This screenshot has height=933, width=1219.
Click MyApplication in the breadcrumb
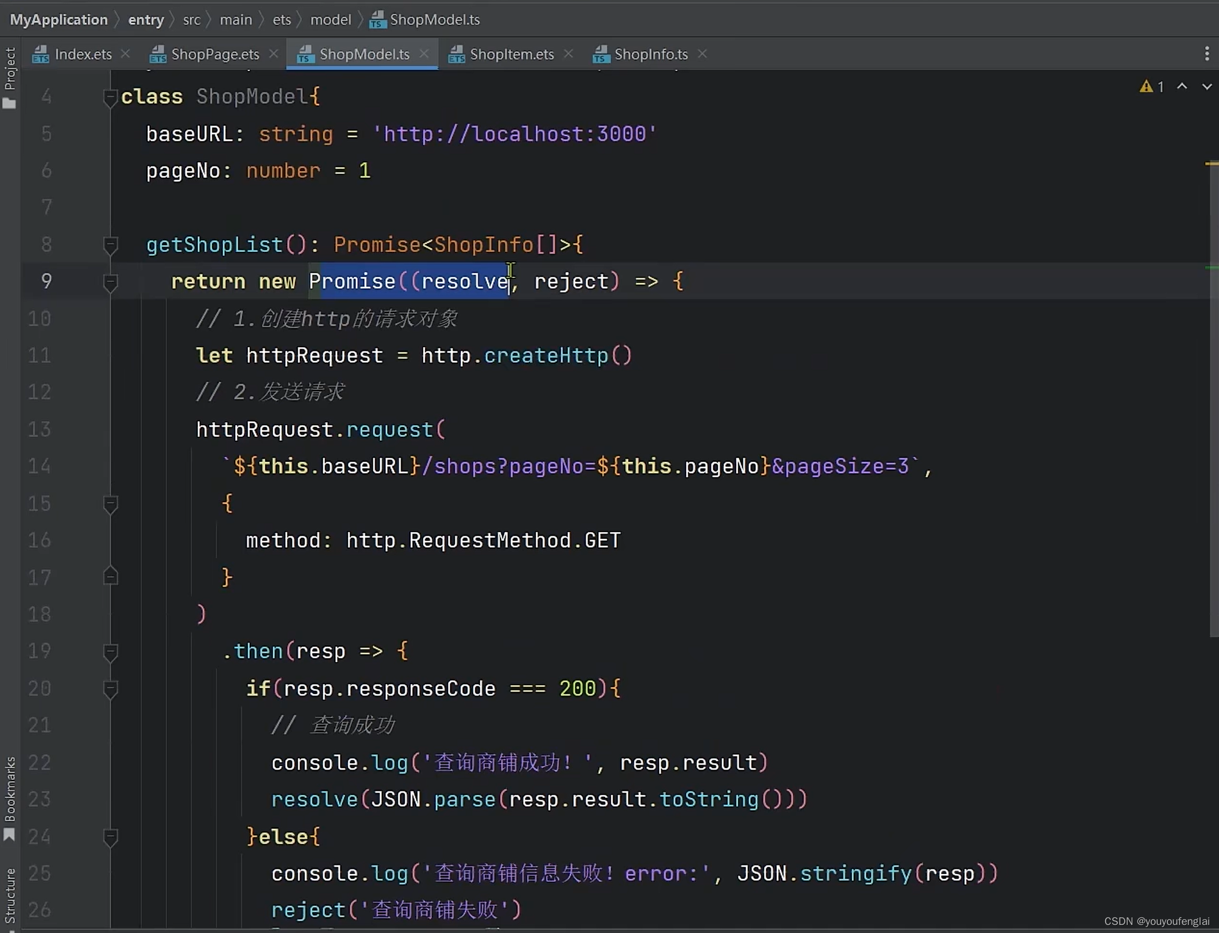[59, 20]
